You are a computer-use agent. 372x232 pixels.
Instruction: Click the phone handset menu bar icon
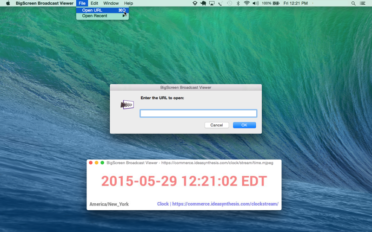(220, 3)
